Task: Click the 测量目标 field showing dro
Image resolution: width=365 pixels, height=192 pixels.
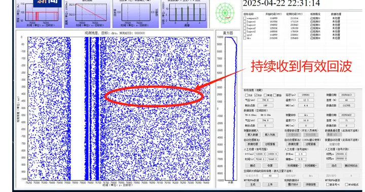Action: pos(306,115)
